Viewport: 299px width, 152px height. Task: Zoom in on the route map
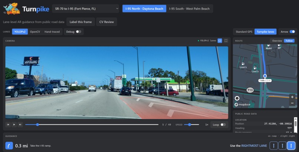coord(292,97)
